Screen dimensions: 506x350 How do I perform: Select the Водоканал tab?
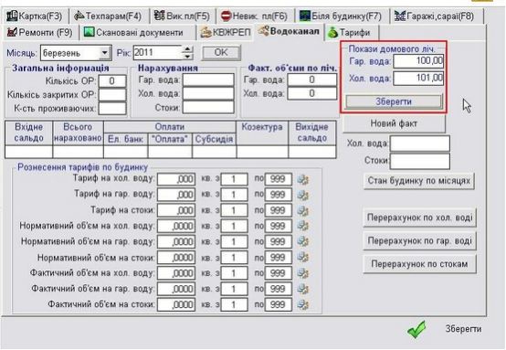coord(290,31)
